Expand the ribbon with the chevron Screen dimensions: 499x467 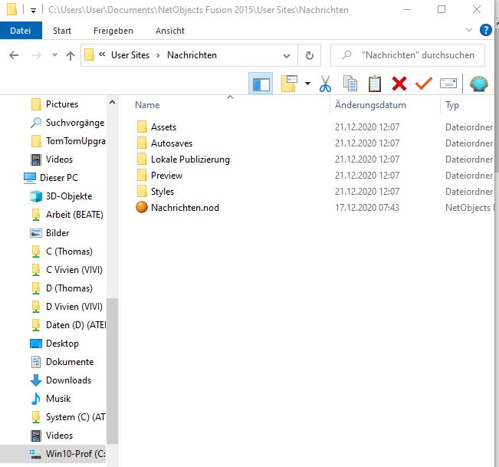coord(469,31)
